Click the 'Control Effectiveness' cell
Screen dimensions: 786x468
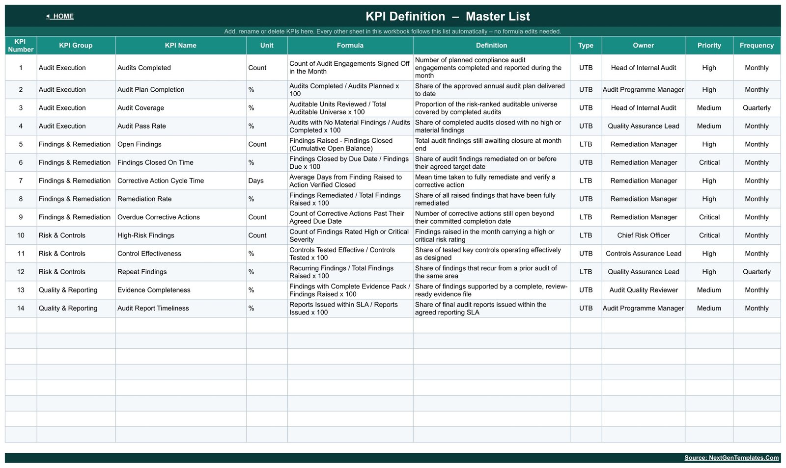[181, 254]
